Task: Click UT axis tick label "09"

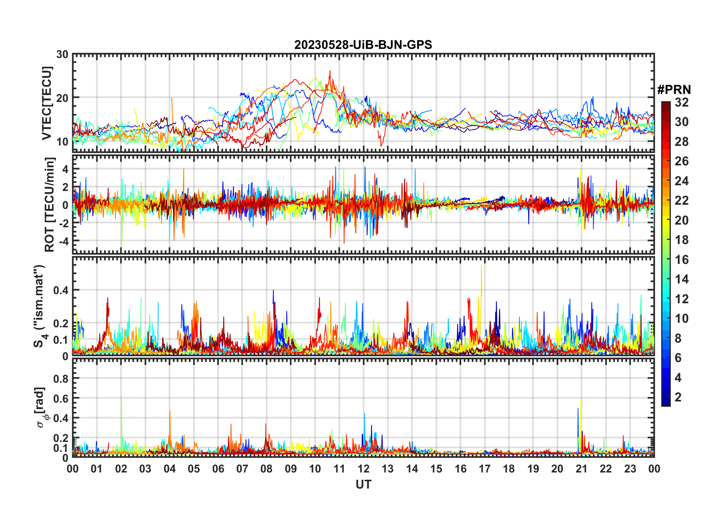Action: (x=291, y=469)
